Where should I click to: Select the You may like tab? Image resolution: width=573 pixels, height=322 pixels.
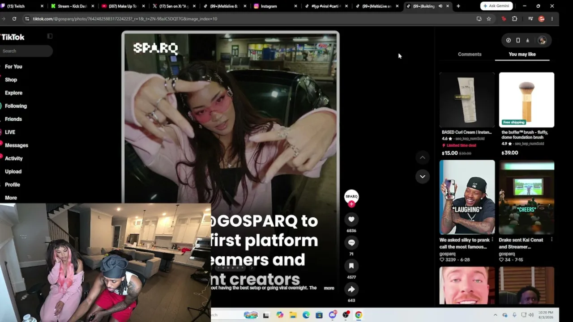click(x=522, y=54)
